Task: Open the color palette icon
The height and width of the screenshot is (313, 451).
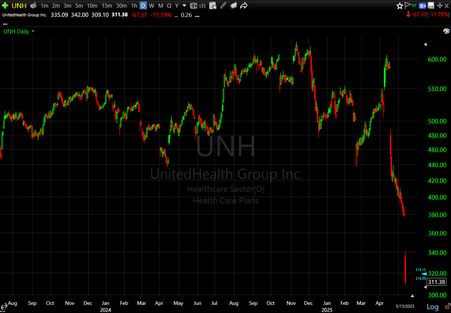Action: click(x=446, y=31)
